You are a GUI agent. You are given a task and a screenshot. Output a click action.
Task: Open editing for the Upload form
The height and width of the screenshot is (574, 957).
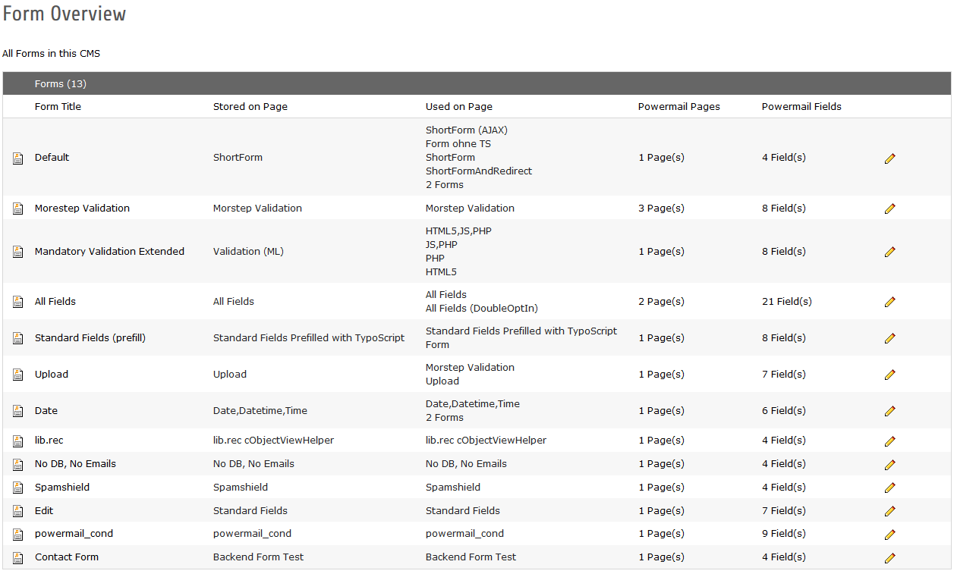click(x=890, y=375)
